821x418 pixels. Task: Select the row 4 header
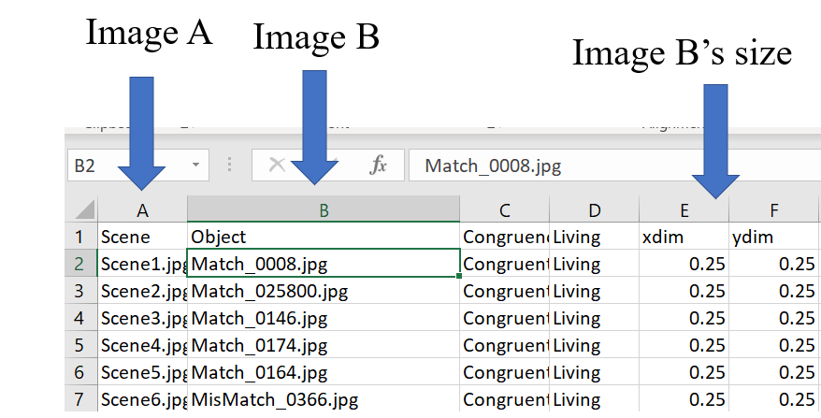[79, 319]
